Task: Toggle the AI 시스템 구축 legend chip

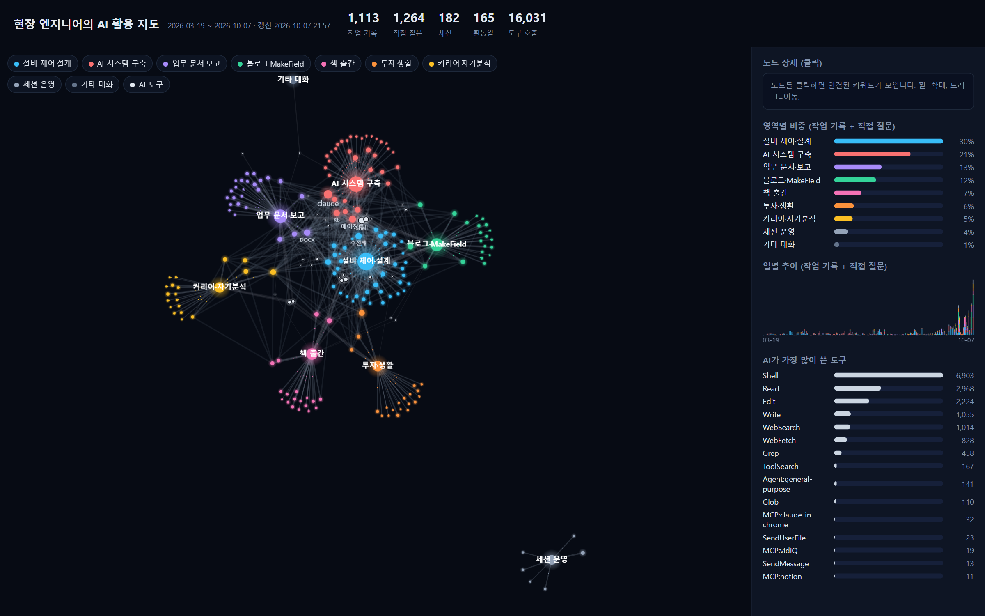Action: coord(117,64)
